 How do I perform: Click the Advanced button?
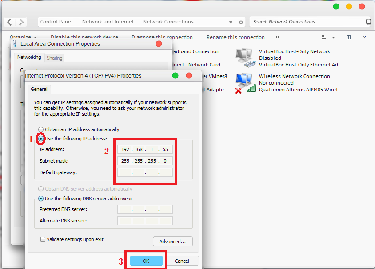[x=173, y=241]
